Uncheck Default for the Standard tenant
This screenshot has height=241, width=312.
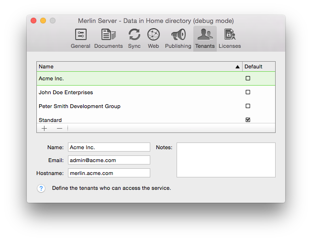tap(248, 120)
